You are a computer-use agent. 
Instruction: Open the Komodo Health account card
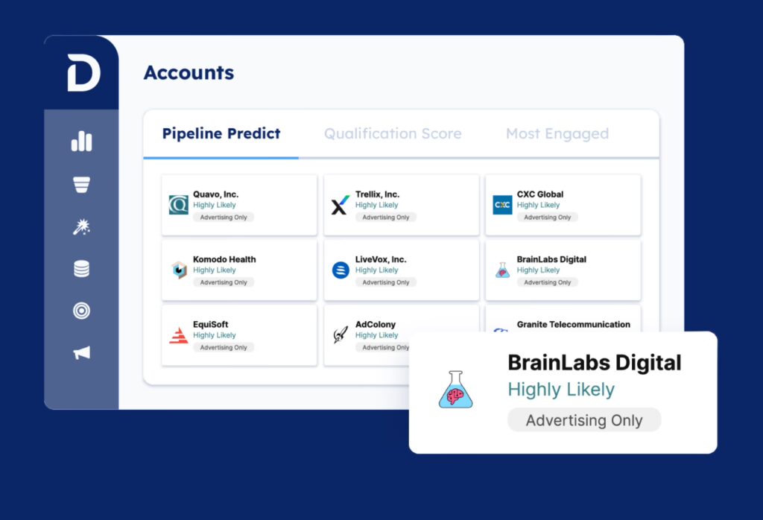coord(239,270)
